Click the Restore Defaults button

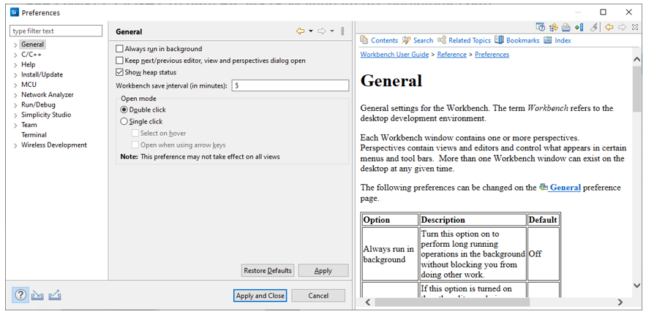pyautogui.click(x=267, y=271)
